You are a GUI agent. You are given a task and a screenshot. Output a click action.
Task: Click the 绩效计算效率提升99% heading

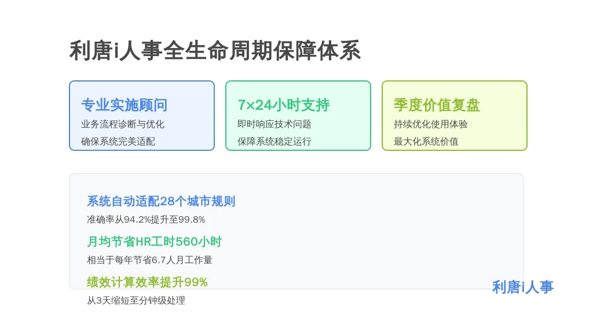point(147,282)
